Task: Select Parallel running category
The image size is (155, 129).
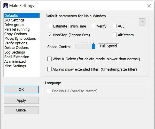Action: coord(17,29)
